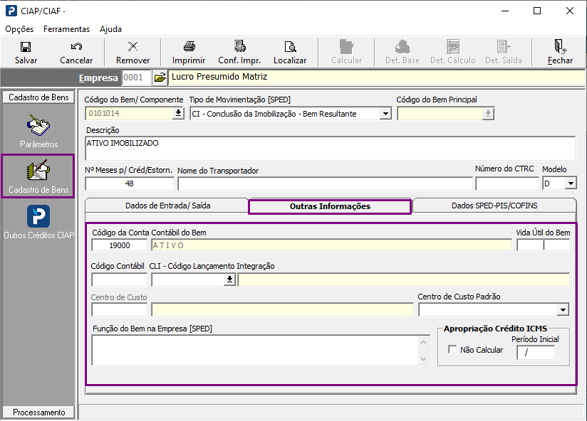587x421 pixels.
Task: Click the Remover X icon
Action: (133, 47)
